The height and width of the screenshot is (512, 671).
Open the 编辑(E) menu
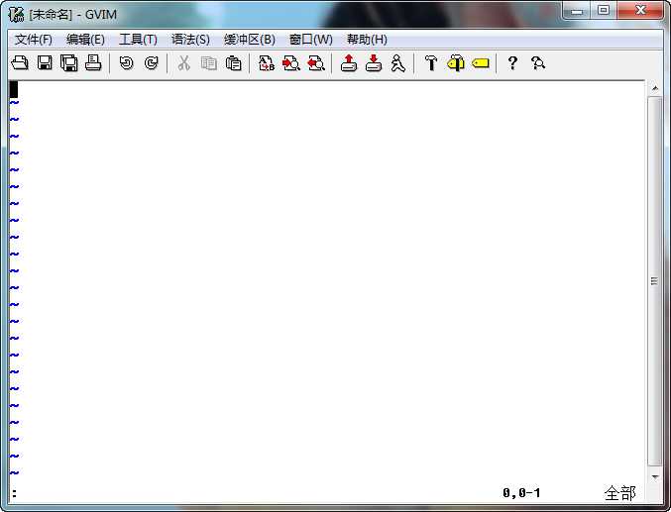[x=85, y=40]
